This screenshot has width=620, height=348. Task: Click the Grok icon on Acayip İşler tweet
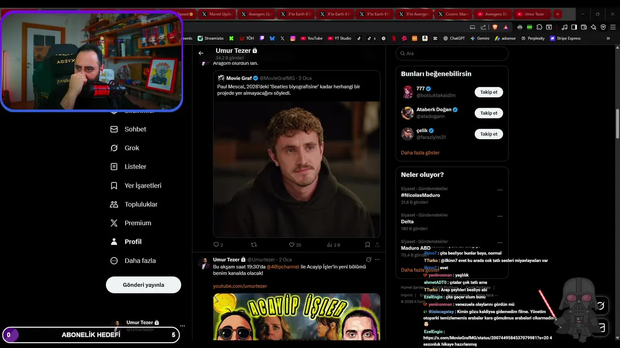[x=369, y=260]
